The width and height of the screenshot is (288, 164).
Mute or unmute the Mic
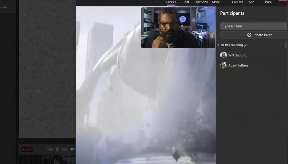point(251,2)
